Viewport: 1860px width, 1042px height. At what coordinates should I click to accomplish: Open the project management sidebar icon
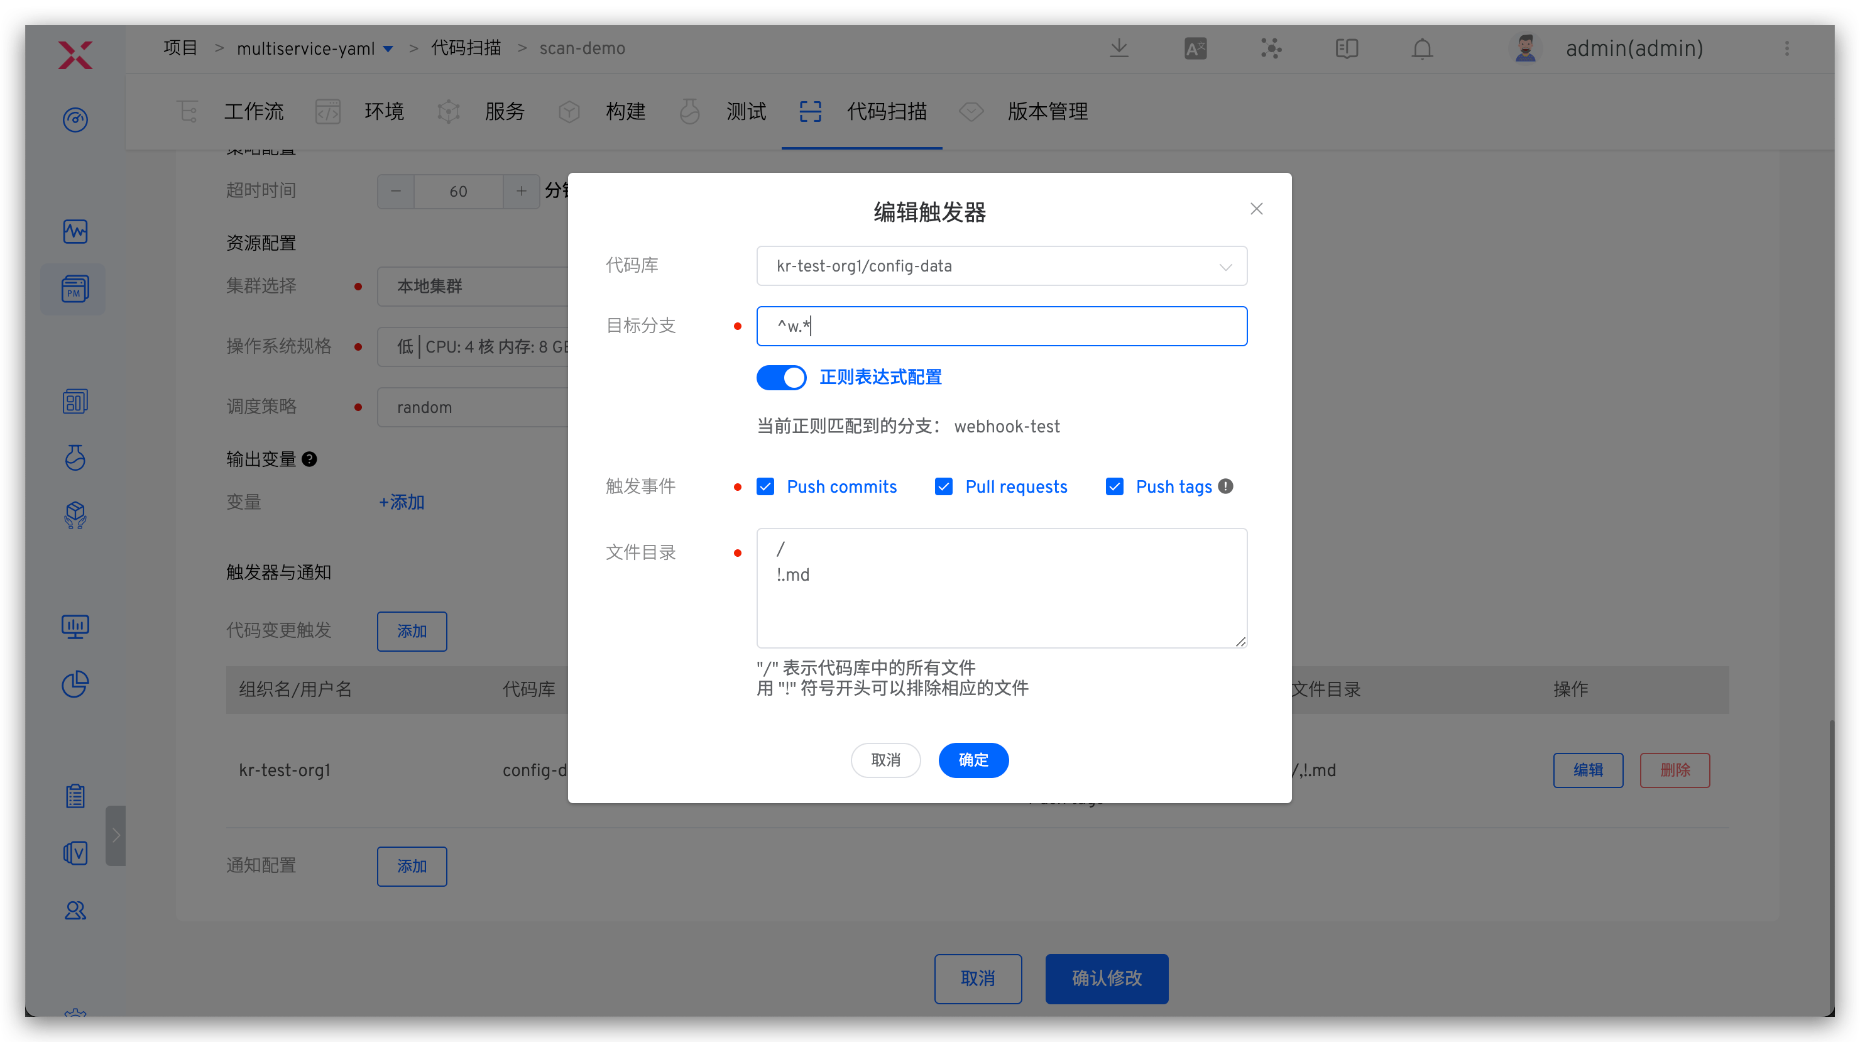74,289
